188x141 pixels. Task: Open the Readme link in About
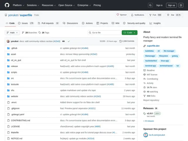pyautogui.click(x=151, y=70)
